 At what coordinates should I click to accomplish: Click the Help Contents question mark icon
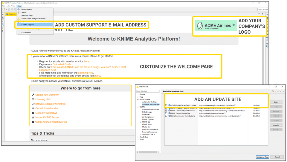pyautogui.click(x=19, y=9)
